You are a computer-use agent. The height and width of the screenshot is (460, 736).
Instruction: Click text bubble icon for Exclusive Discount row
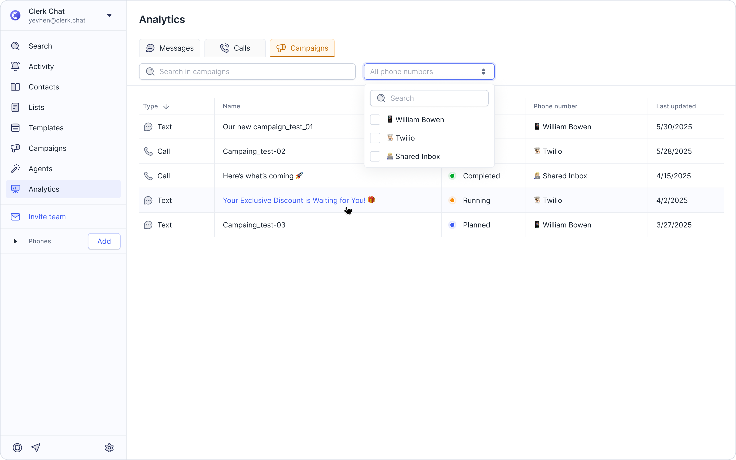coord(148,201)
